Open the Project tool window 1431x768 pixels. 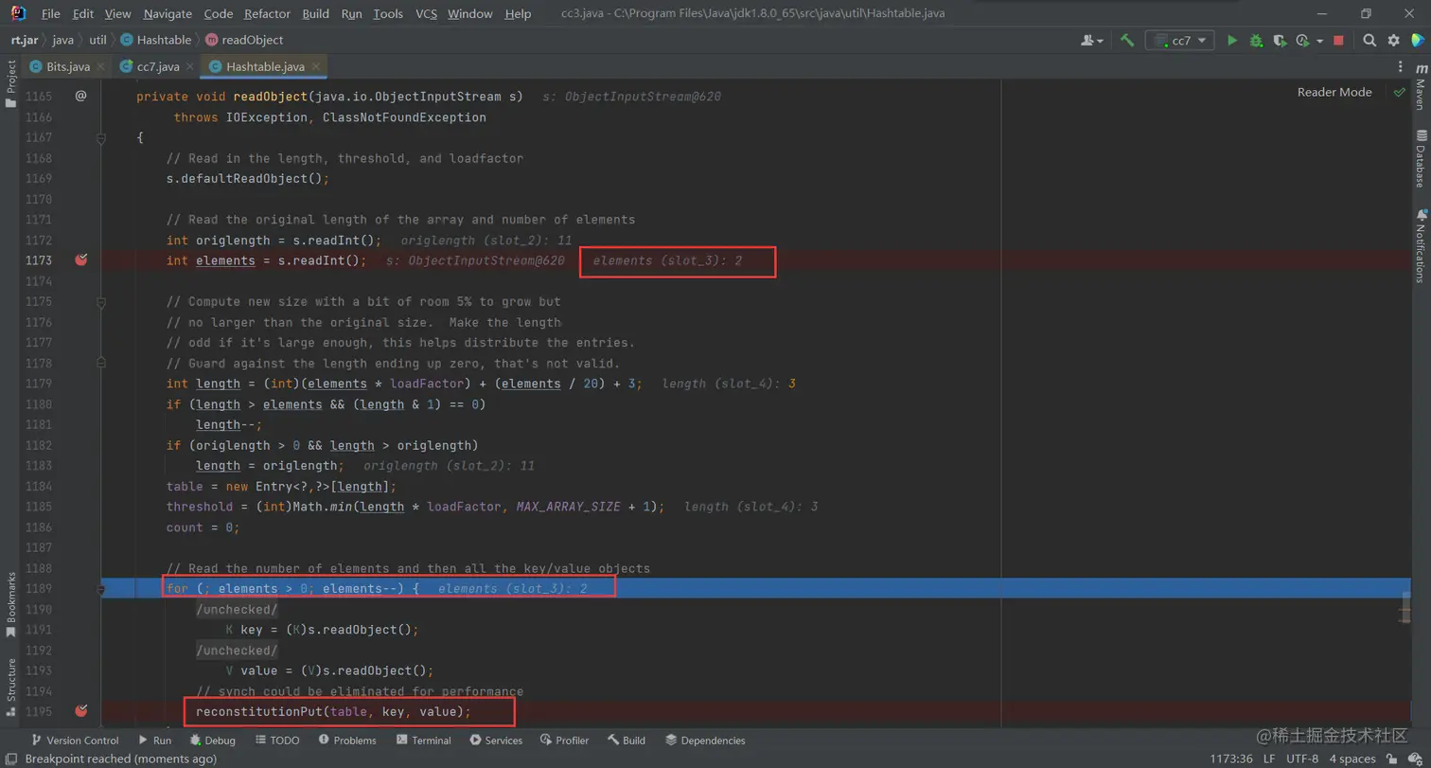click(10, 83)
